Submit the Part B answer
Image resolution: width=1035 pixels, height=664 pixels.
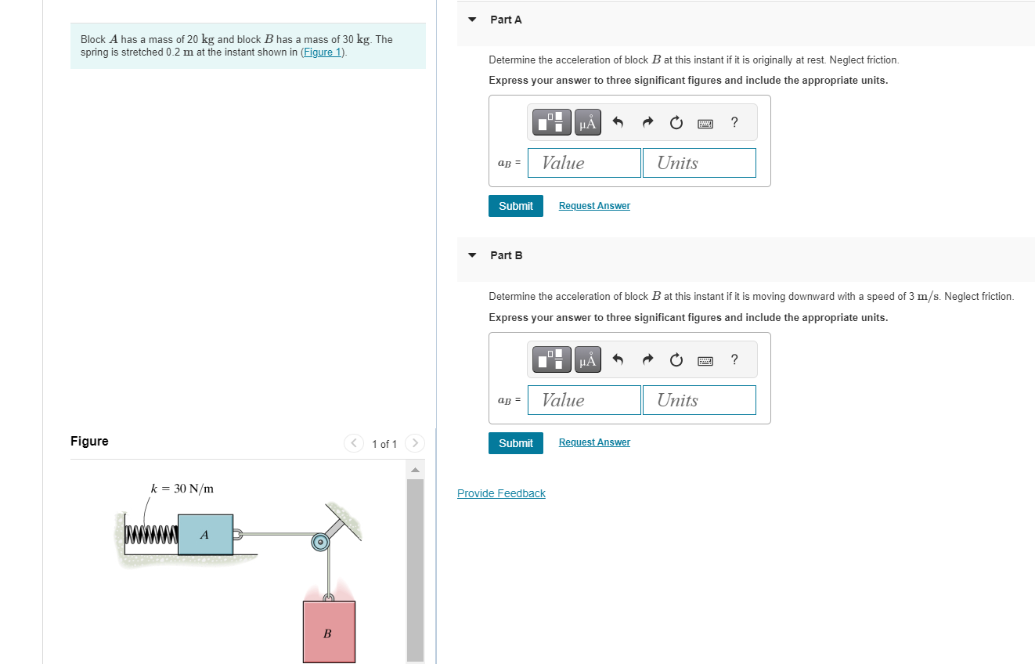pyautogui.click(x=515, y=442)
